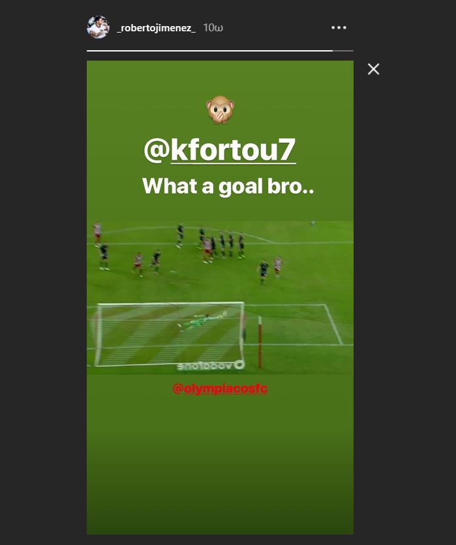Click the penalty box corner line
456x545 pixels.
coord(333,324)
